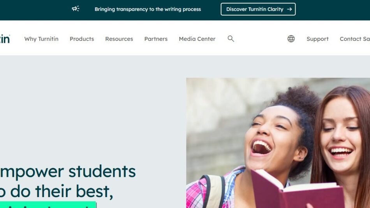Image resolution: width=370 pixels, height=208 pixels.
Task: Click the hero photo of laughing students
Action: pyautogui.click(x=278, y=143)
